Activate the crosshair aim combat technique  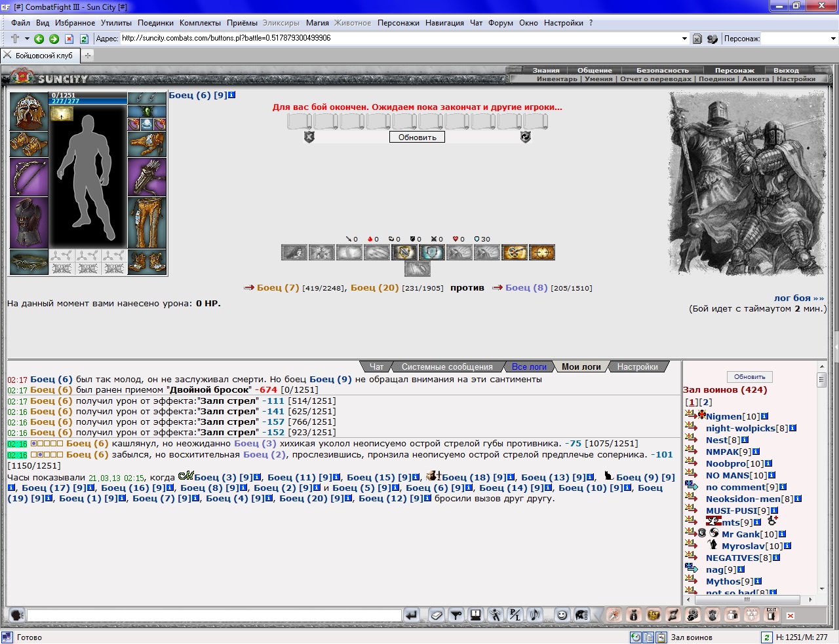click(542, 252)
